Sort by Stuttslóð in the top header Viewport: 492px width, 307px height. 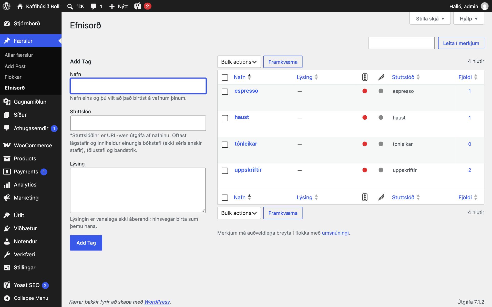point(406,77)
